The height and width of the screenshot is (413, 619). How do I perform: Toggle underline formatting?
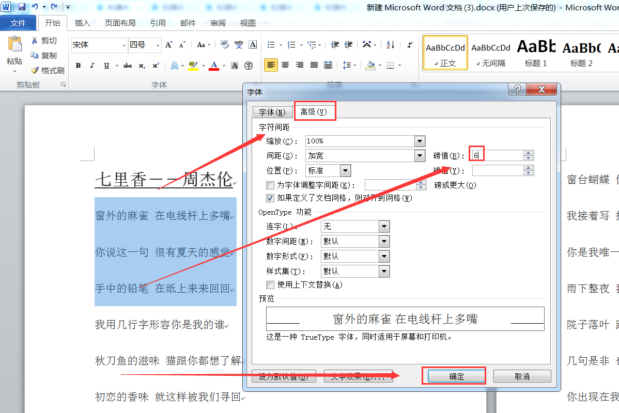click(106, 66)
